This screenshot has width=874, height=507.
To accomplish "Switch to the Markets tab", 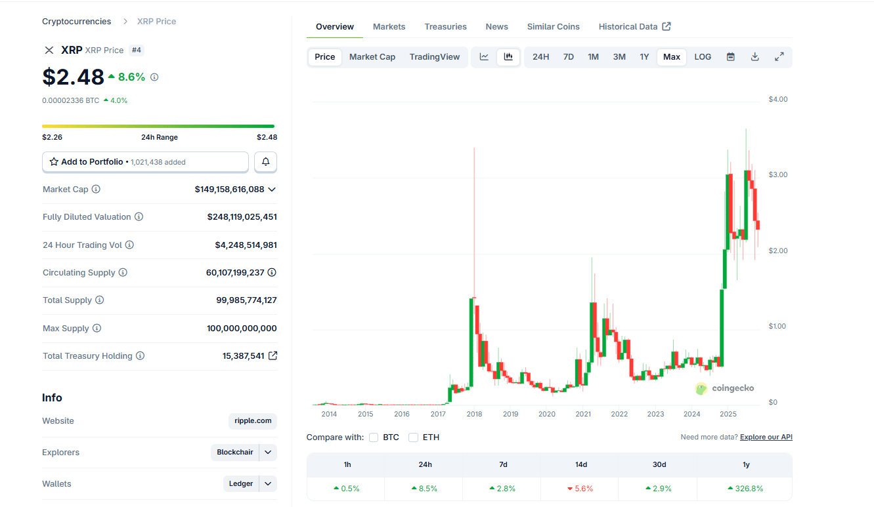I will [x=389, y=26].
